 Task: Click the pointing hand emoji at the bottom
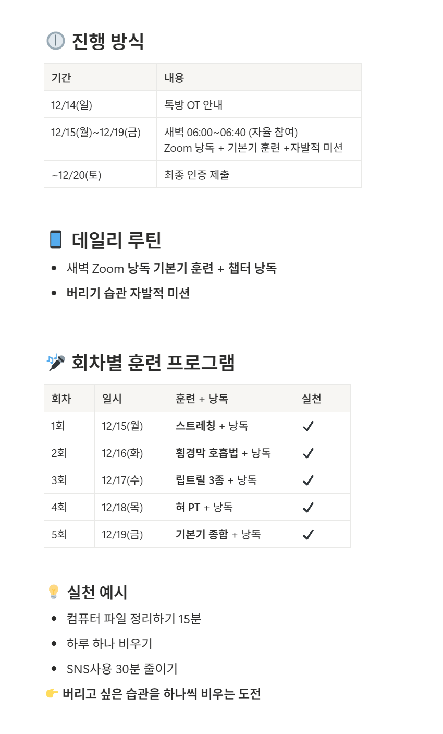coord(52,693)
